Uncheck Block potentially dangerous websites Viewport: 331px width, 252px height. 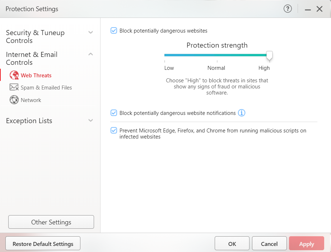point(114,31)
